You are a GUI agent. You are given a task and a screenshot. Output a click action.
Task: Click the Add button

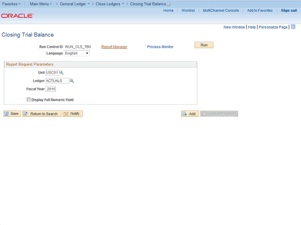190,113
